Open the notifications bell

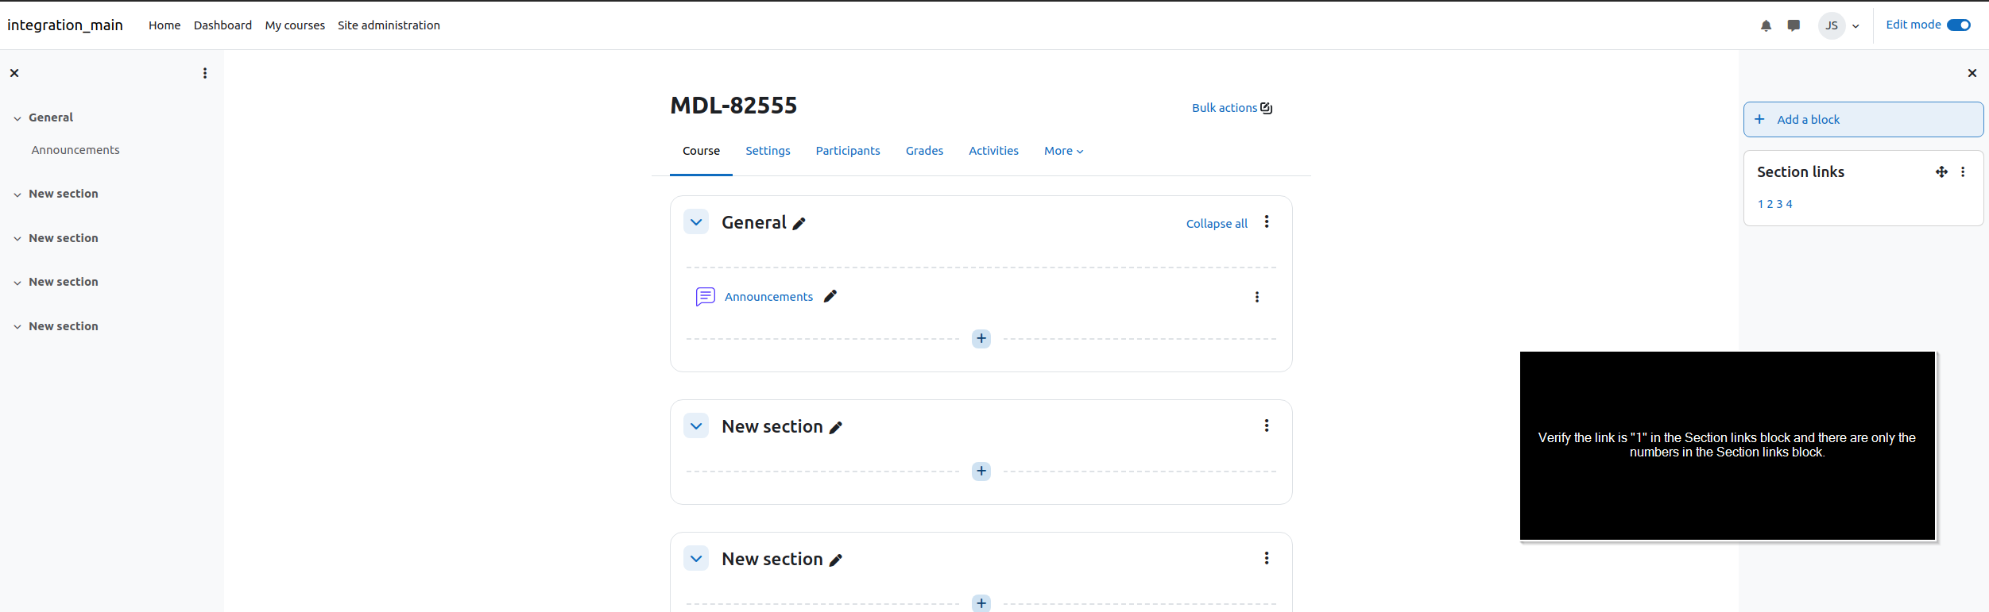1766,25
